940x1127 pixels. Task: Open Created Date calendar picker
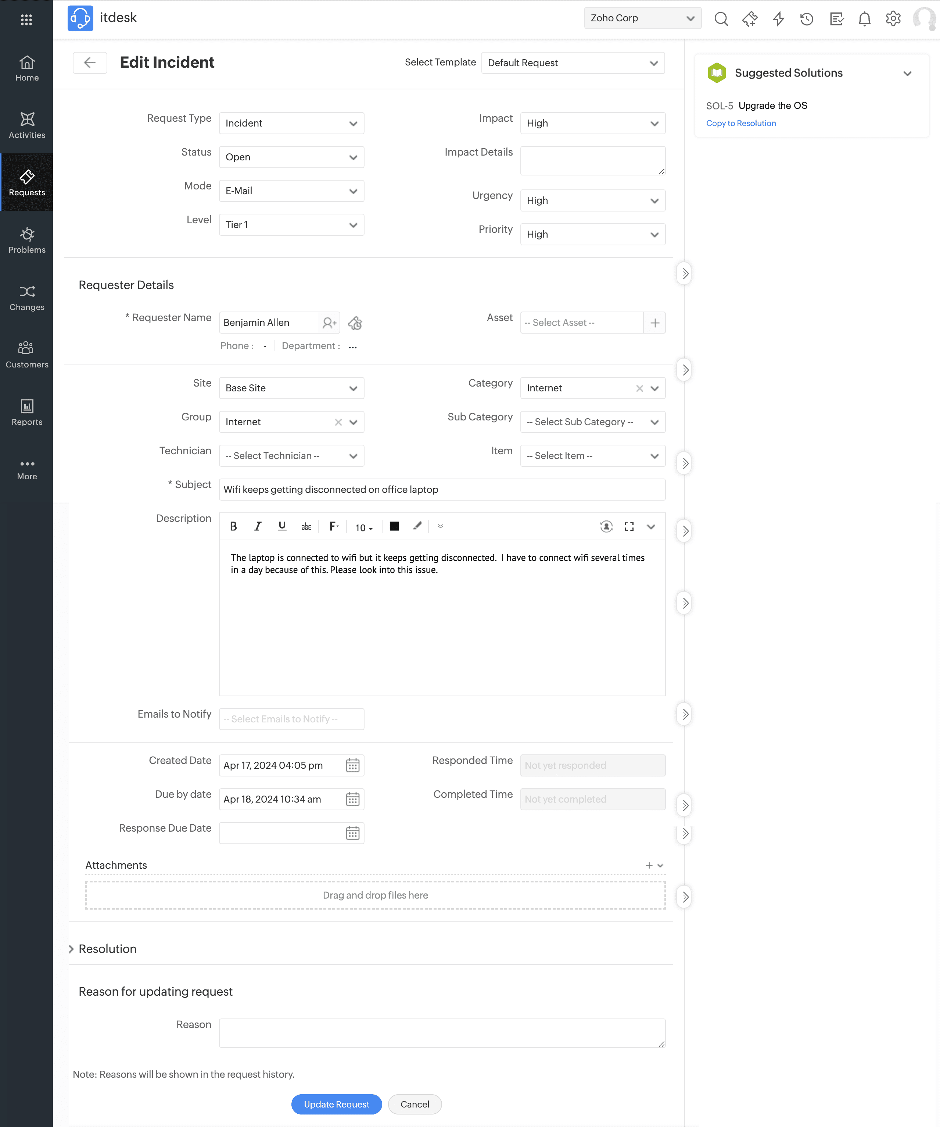(352, 765)
